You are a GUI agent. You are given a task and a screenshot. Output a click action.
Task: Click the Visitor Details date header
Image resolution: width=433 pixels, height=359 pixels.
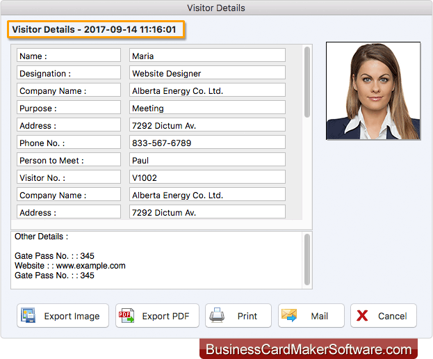(x=97, y=30)
